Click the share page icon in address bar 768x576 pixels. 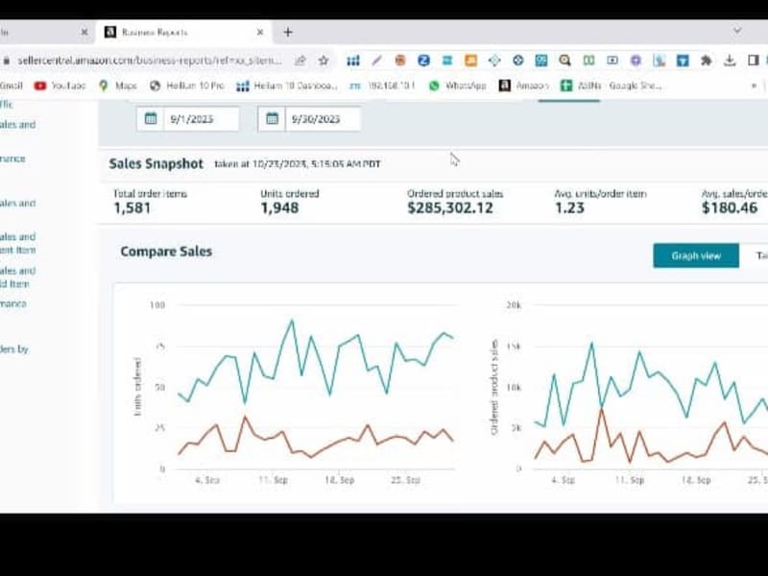pos(300,60)
